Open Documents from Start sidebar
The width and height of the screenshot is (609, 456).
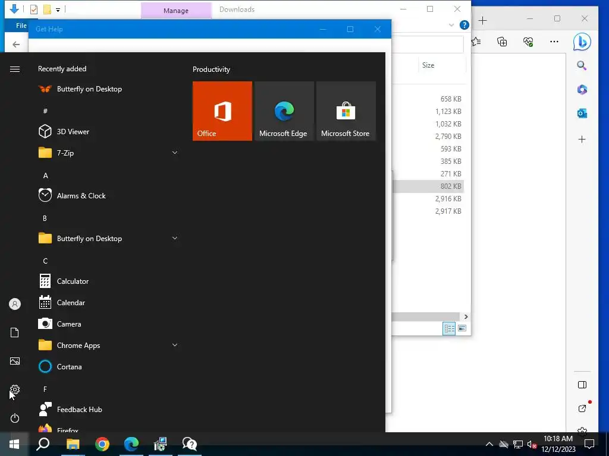coord(15,332)
